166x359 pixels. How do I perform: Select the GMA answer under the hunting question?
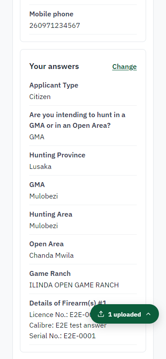37,137
